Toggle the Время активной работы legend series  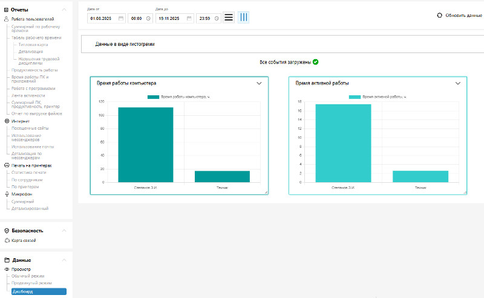coord(354,97)
